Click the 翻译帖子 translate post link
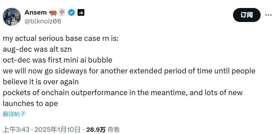277x134 pixels. click(x=14, y=114)
